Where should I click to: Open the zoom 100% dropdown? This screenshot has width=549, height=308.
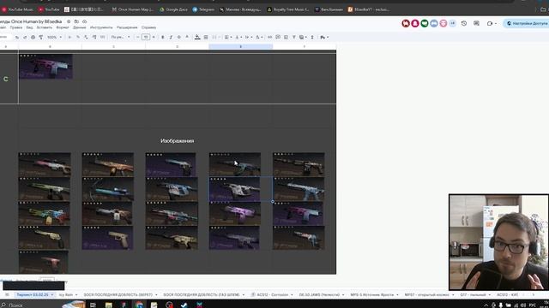pos(54,37)
